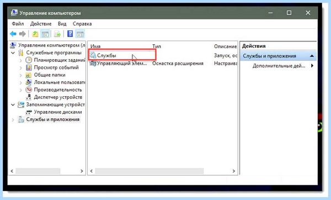Click the Up one level folder icon
This screenshot has height=200, width=331.
[x=35, y=34]
